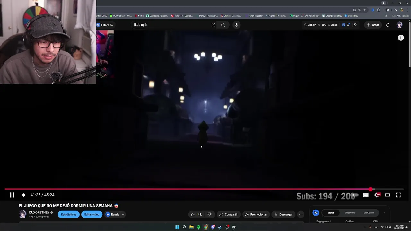Open the All Bookmarks folder

tap(401, 16)
